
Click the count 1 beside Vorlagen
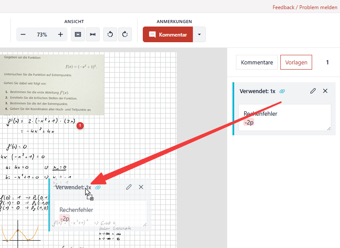click(327, 62)
